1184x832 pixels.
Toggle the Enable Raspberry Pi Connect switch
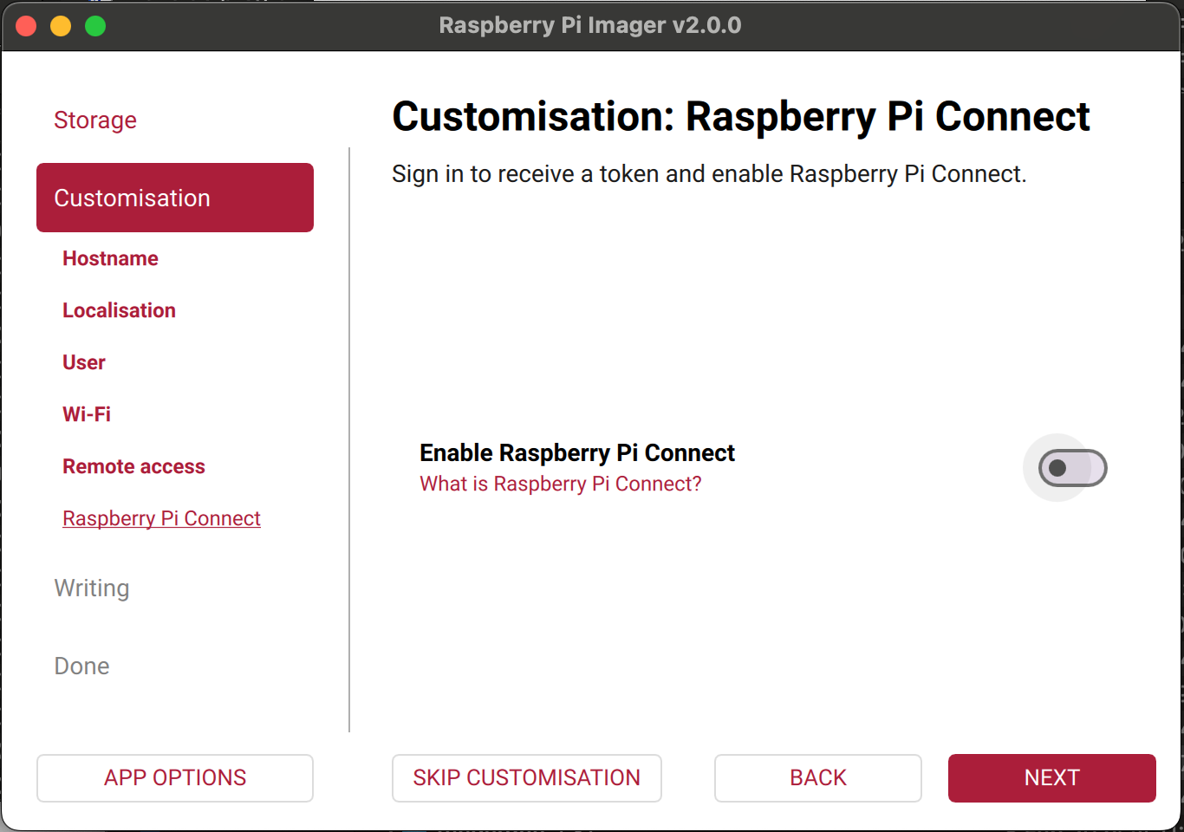pos(1072,468)
